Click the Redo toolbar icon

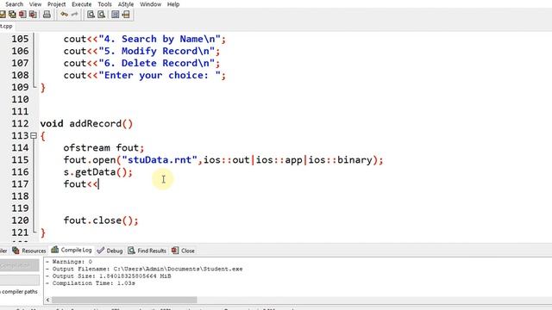[x=75, y=15]
